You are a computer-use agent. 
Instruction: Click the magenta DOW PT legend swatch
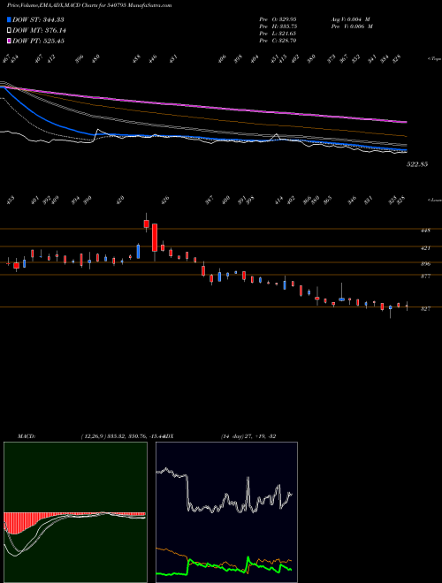[x=9, y=41]
